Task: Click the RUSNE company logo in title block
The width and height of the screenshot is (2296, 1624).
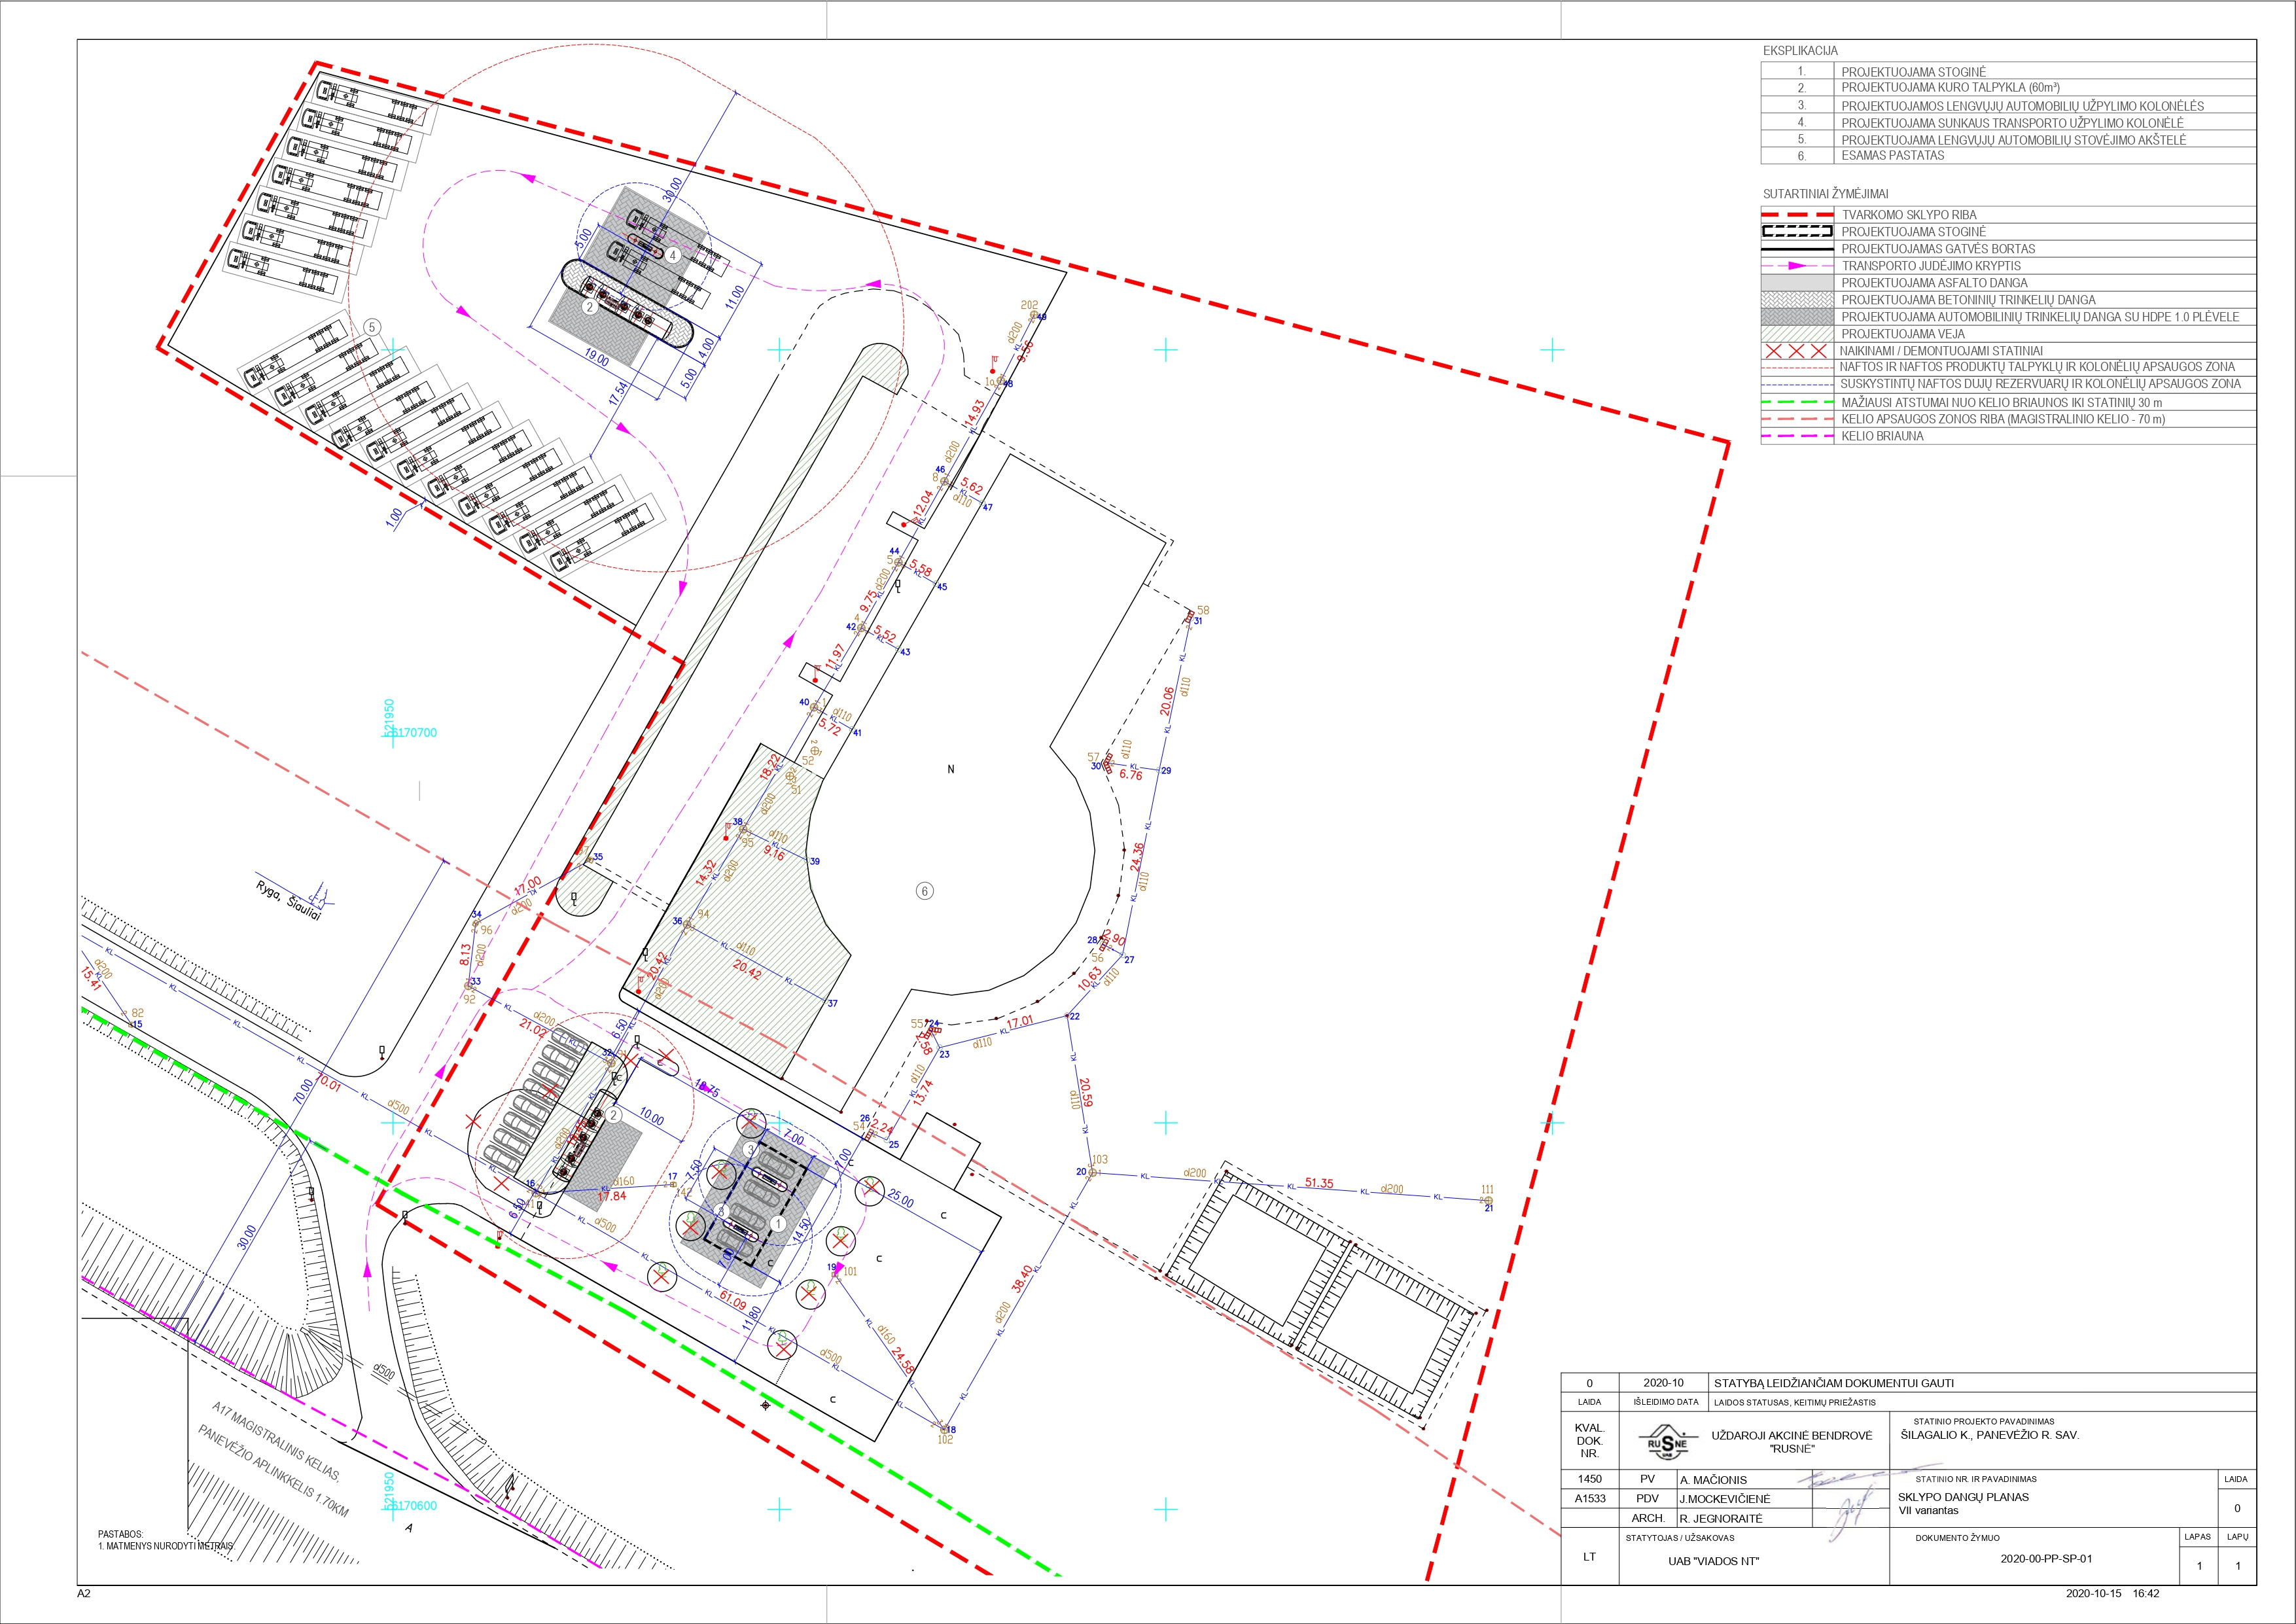Action: point(1667,1443)
